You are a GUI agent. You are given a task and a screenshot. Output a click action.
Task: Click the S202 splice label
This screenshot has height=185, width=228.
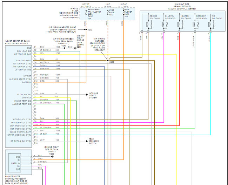[90, 30]
